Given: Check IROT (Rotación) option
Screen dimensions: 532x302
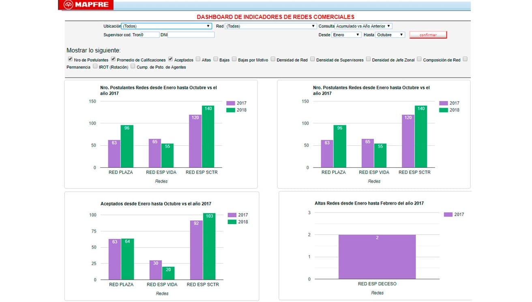Looking at the screenshot, I should (96, 67).
